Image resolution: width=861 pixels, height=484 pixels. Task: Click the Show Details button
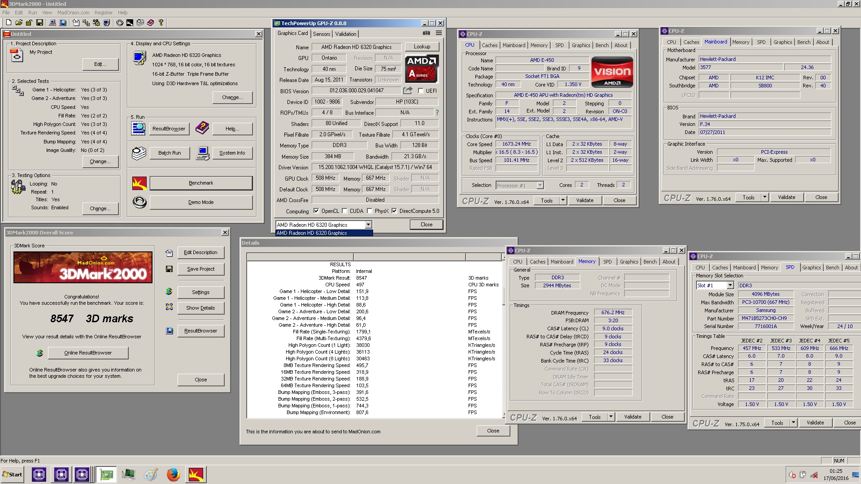[x=200, y=308]
